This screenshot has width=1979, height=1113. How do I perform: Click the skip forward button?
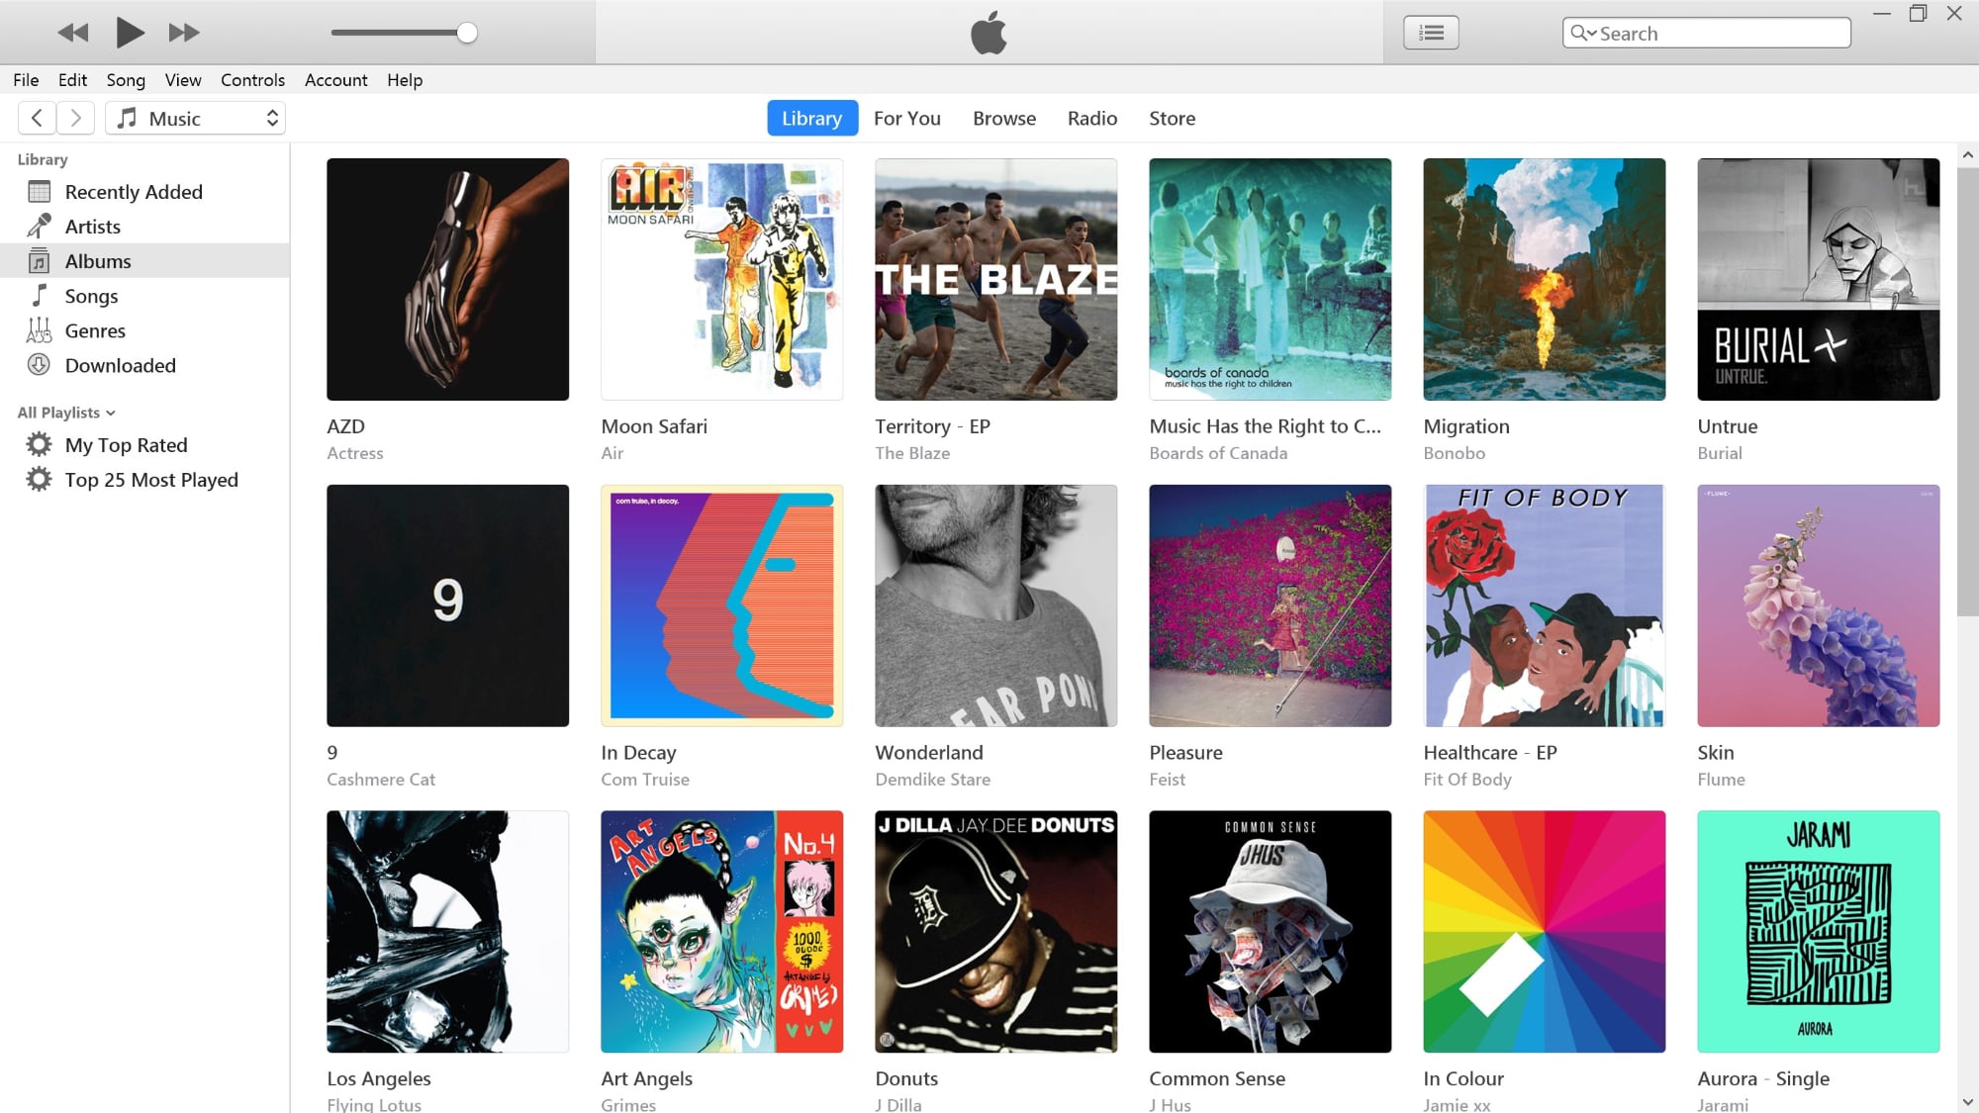(x=185, y=33)
